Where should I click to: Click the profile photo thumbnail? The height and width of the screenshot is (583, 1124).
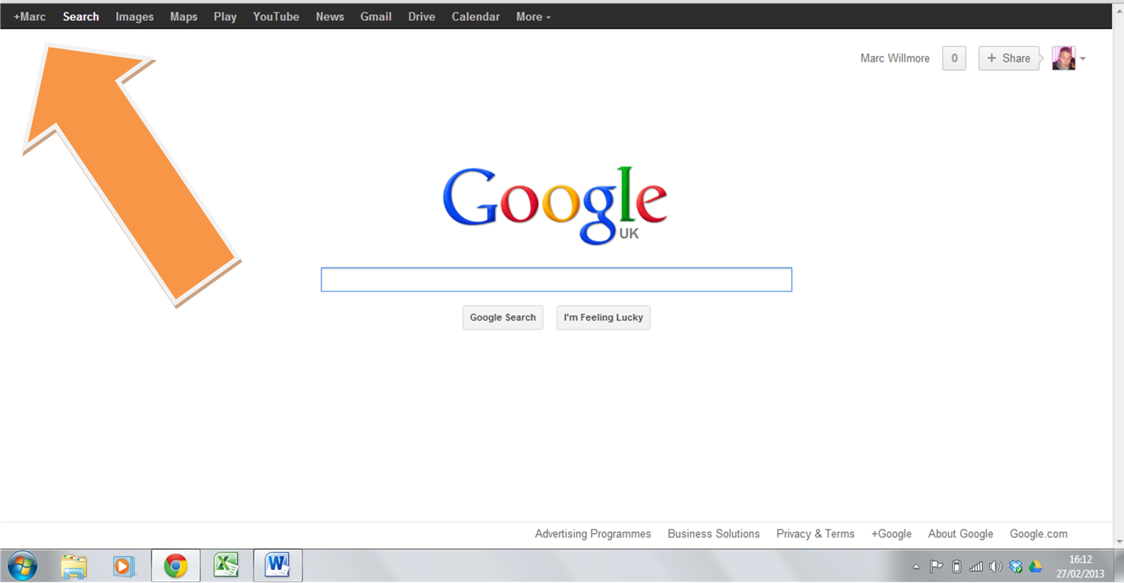(x=1063, y=58)
